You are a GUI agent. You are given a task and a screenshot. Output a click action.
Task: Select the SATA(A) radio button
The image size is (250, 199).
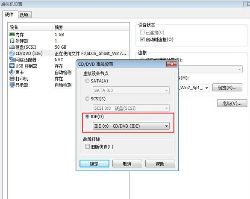[x=87, y=81]
